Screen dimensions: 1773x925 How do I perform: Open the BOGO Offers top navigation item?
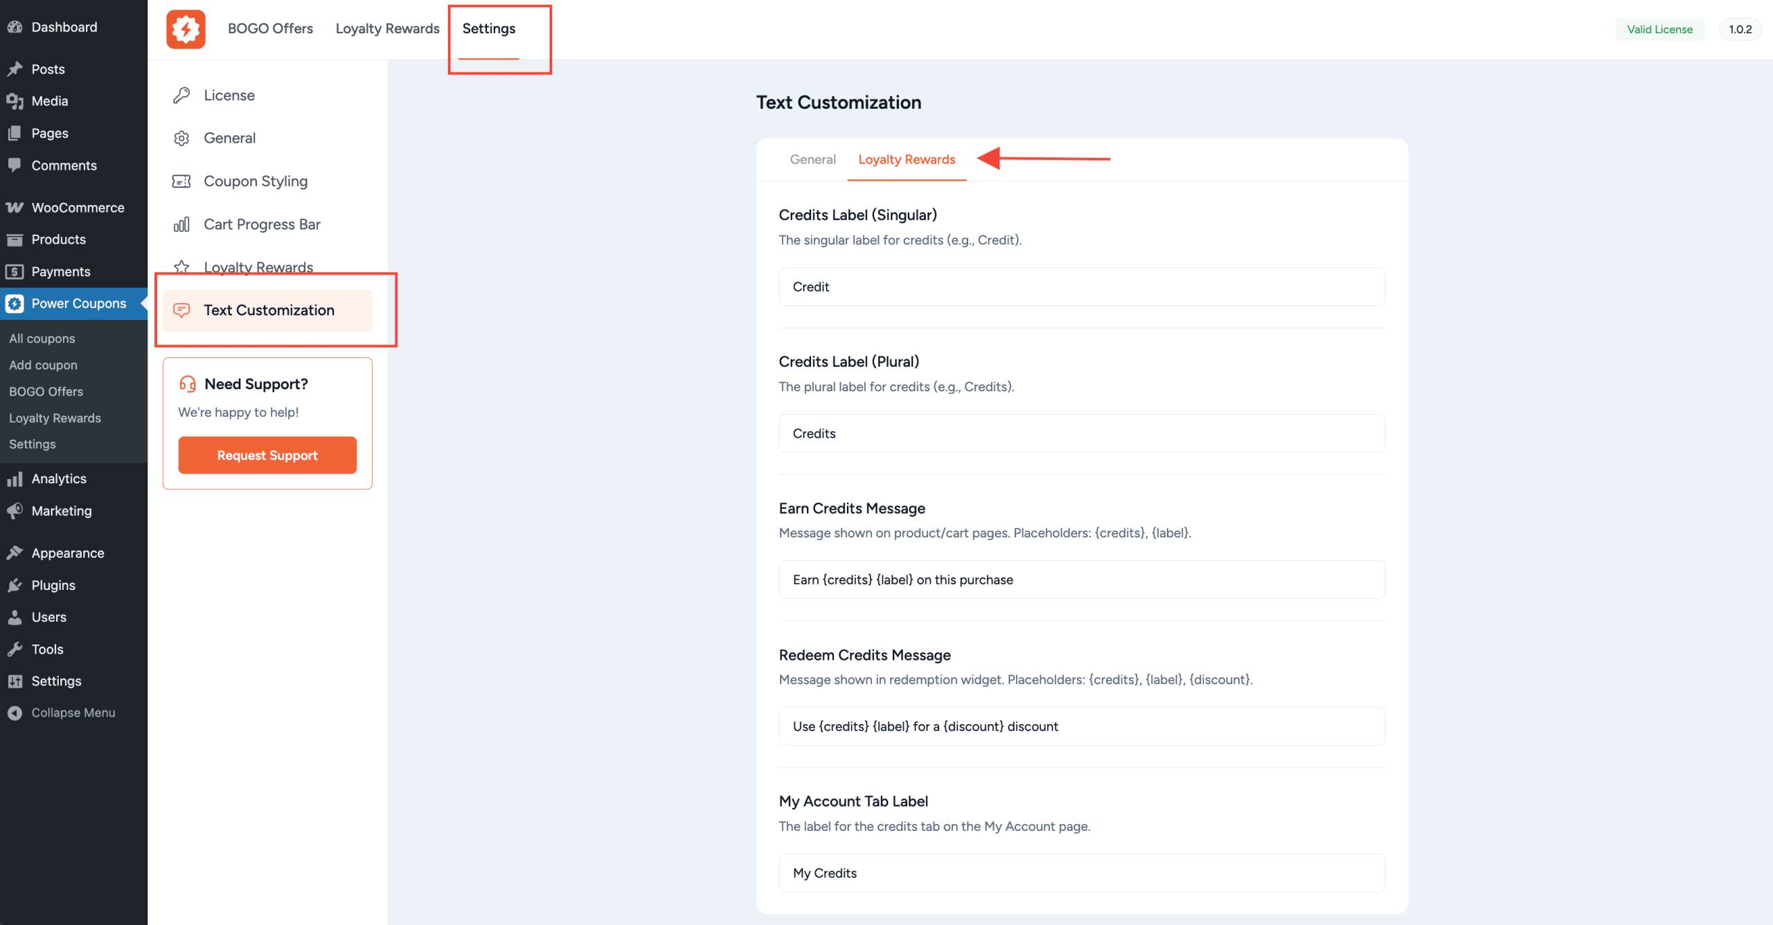tap(270, 28)
